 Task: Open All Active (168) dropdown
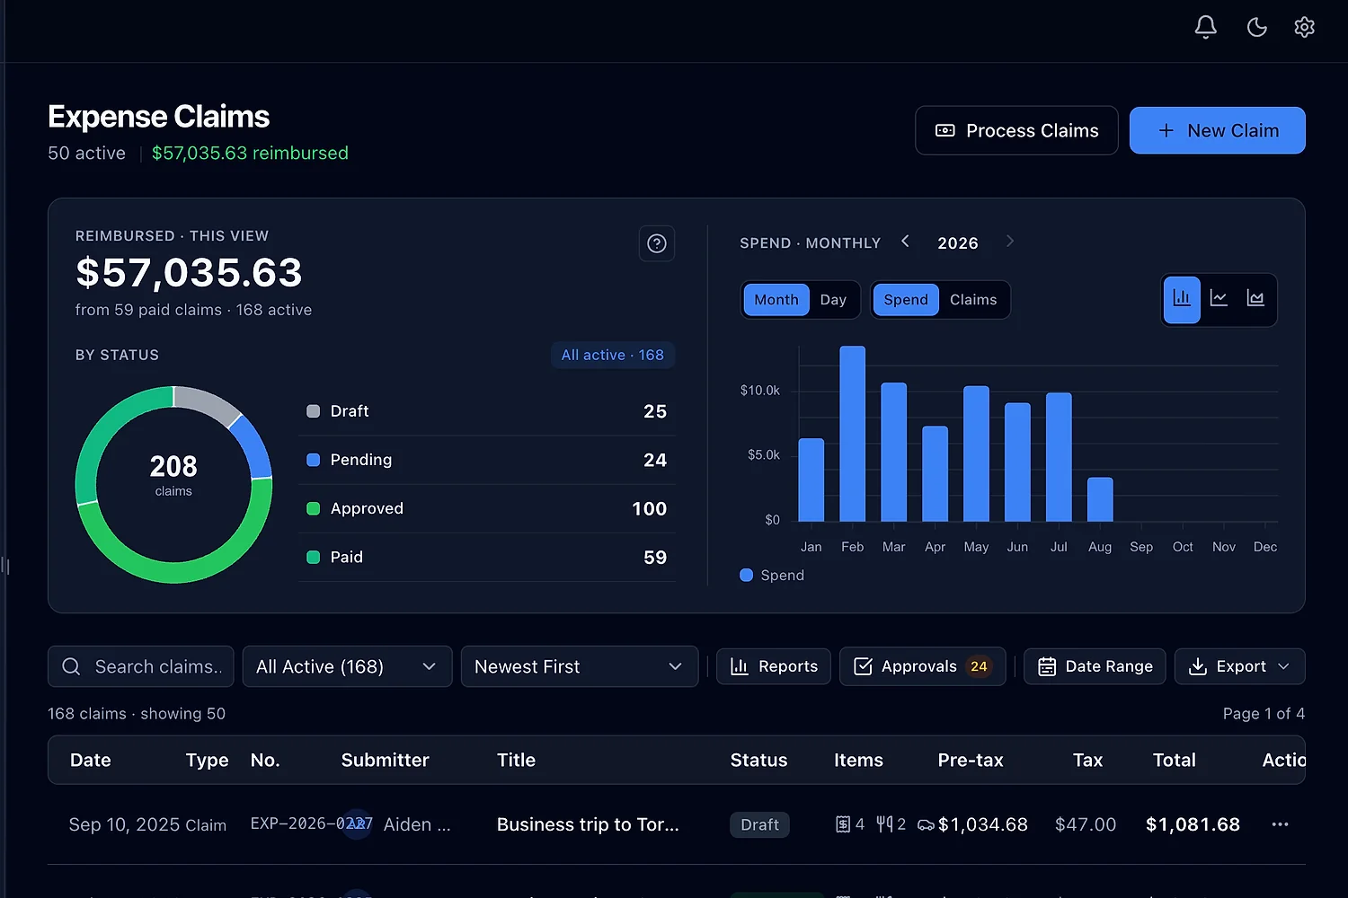pos(347,666)
